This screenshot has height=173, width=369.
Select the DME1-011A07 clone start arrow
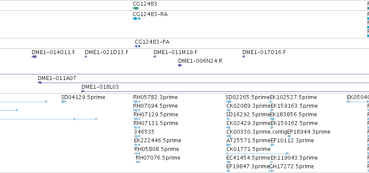[39, 83]
